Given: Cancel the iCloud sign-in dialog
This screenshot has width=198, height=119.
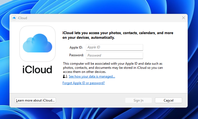Looking at the screenshot, I should [x=169, y=100].
